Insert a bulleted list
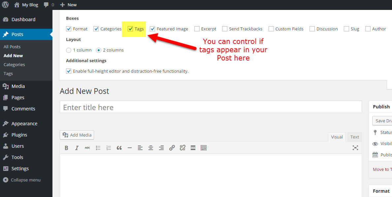Viewport: 392px width, 197px height. click(98, 148)
